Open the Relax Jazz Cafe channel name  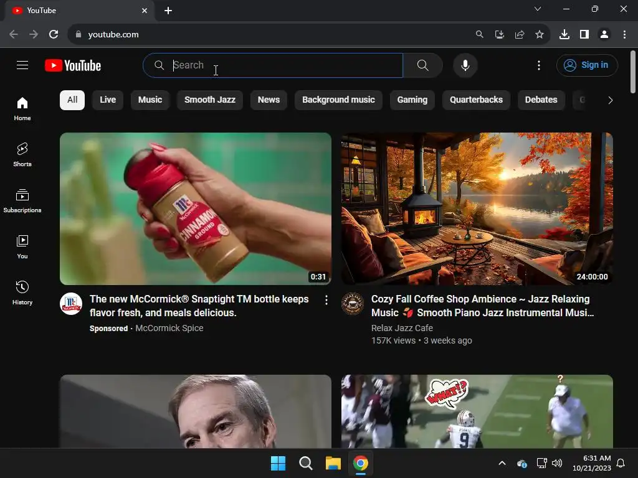(x=402, y=328)
